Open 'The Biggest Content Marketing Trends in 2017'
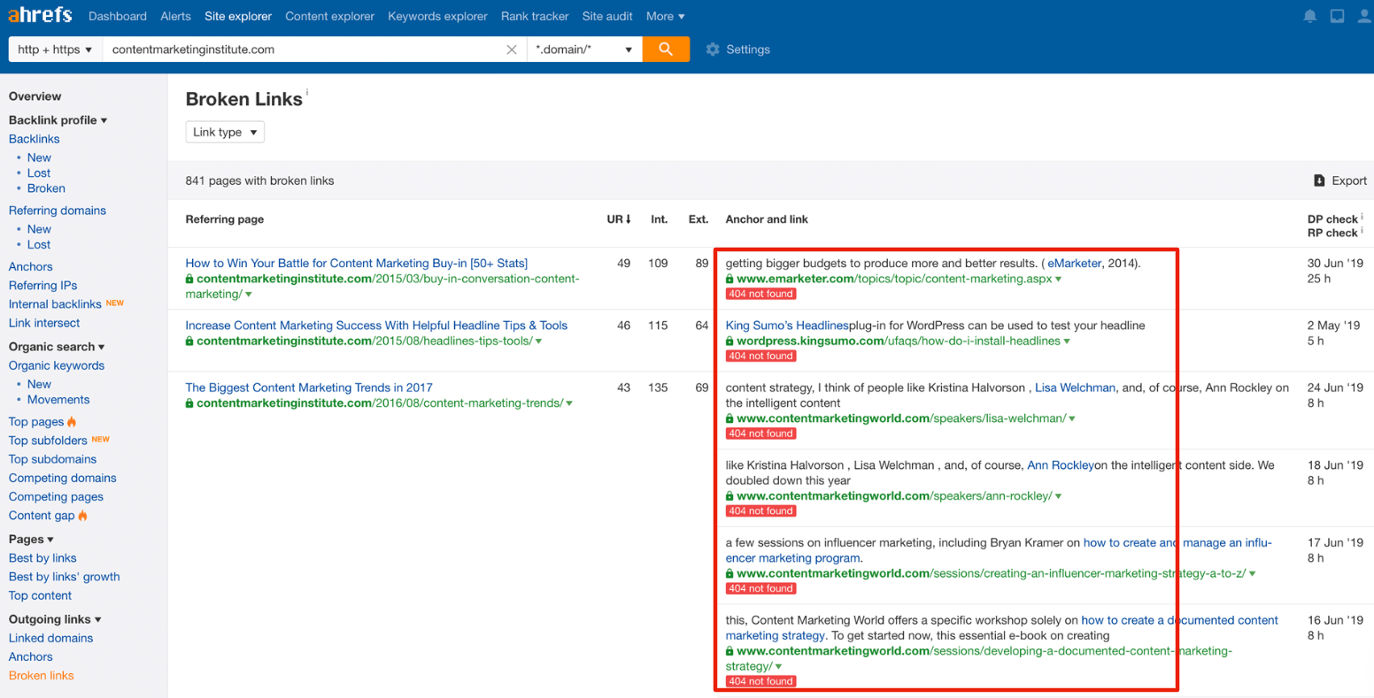This screenshot has width=1374, height=698. pyautogui.click(x=309, y=387)
